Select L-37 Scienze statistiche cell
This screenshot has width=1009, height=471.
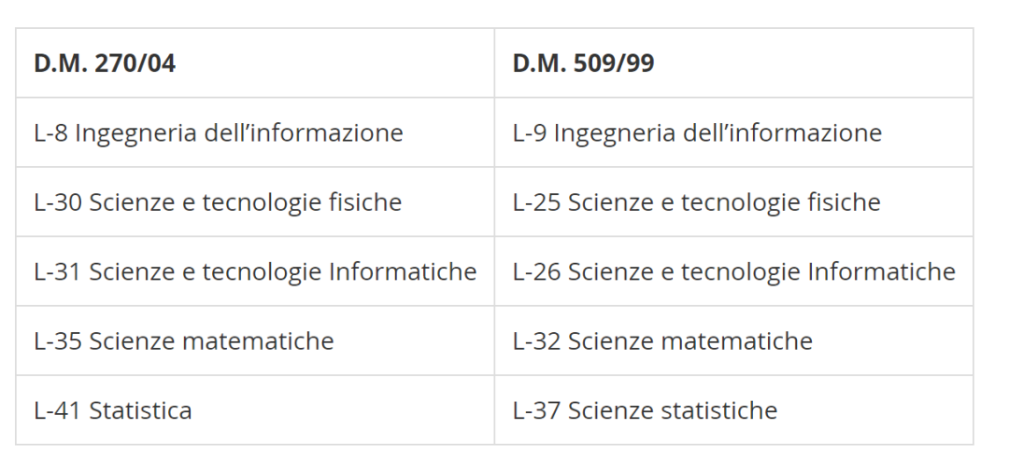coord(645,410)
